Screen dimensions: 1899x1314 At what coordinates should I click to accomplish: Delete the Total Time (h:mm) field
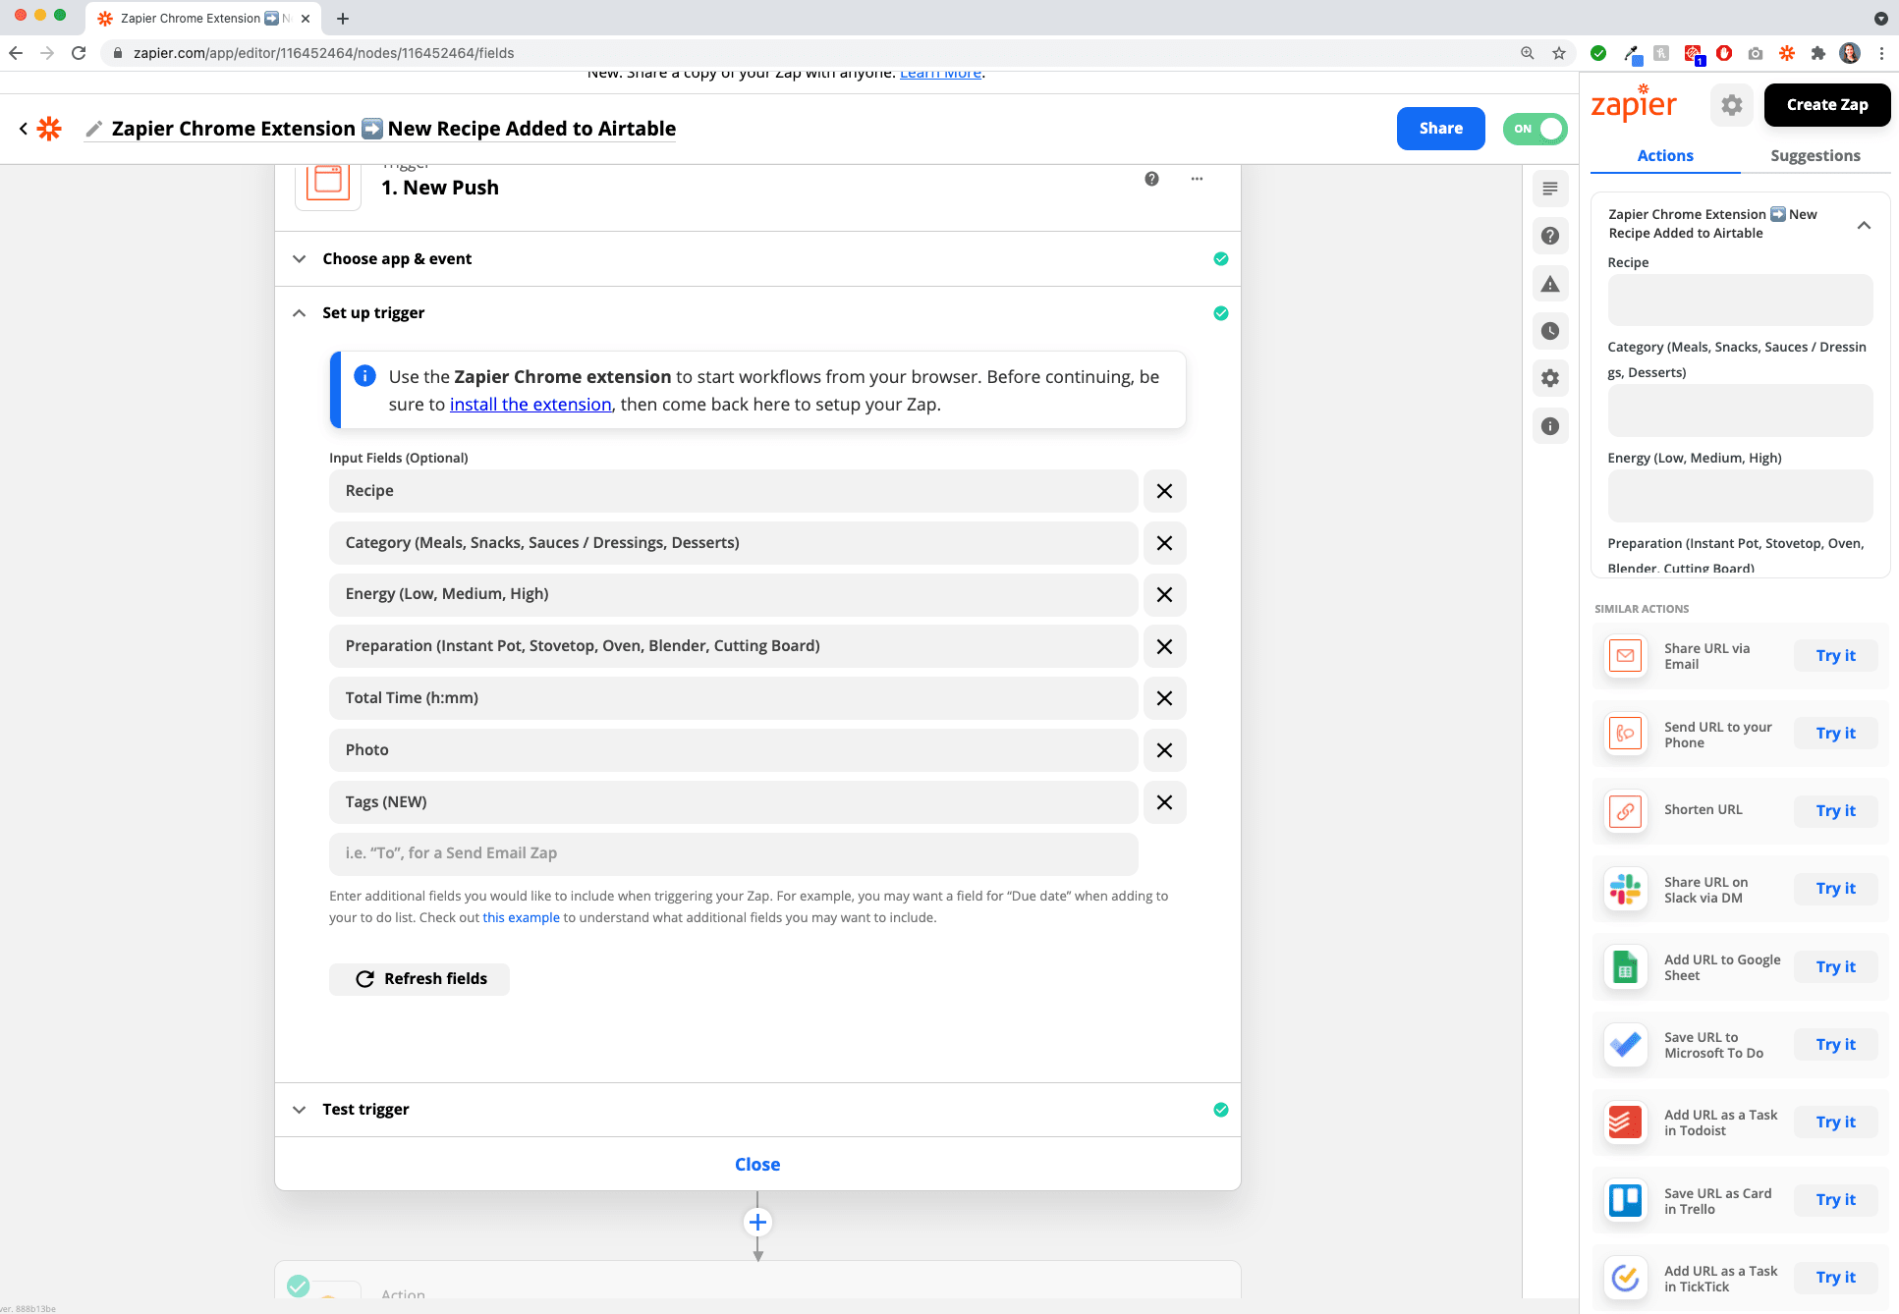pyautogui.click(x=1164, y=698)
